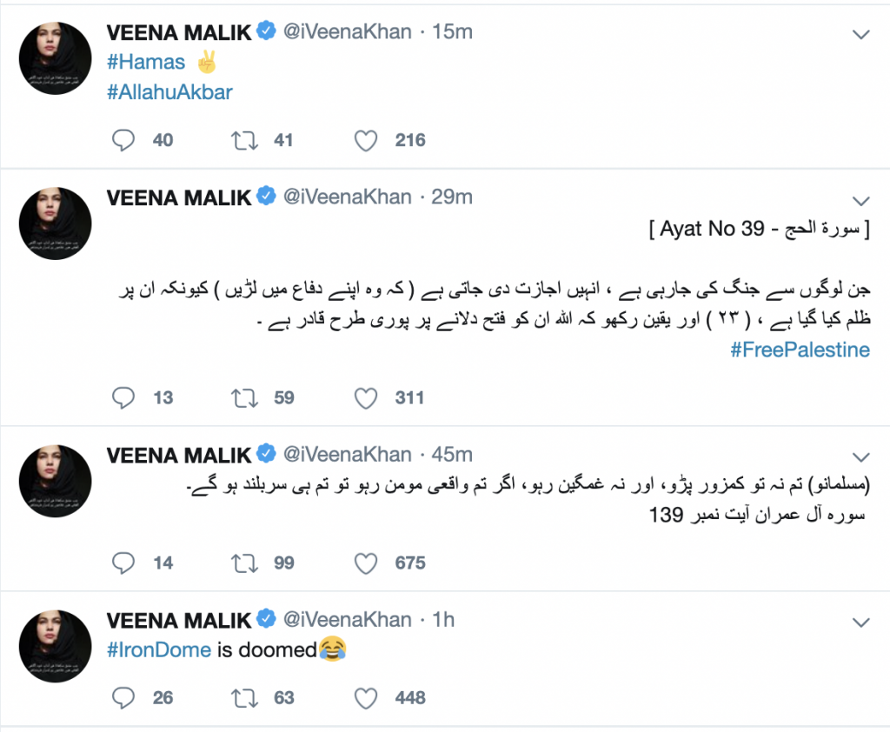Open the #Hamas hashtag link
Viewport: 890px width, 732px height.
(146, 62)
